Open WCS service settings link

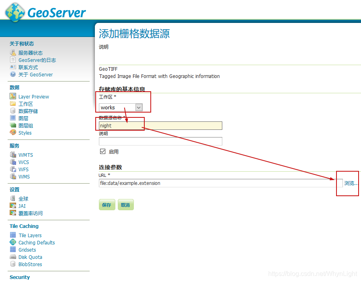click(x=24, y=162)
